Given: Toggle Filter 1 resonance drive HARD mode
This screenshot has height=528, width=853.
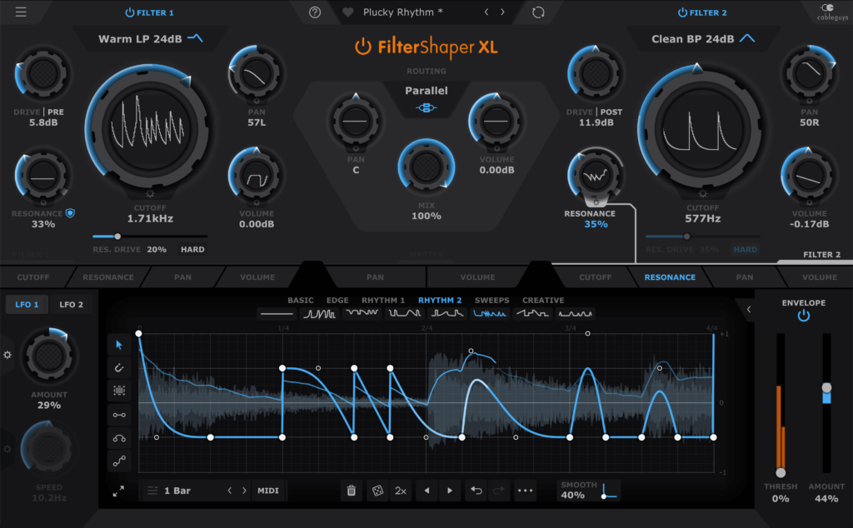Looking at the screenshot, I should click(x=192, y=250).
